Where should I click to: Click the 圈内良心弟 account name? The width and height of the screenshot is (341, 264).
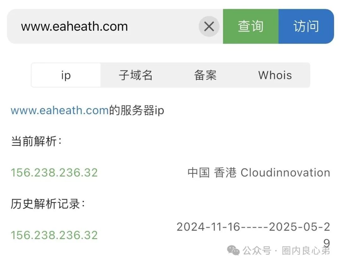tap(306, 250)
